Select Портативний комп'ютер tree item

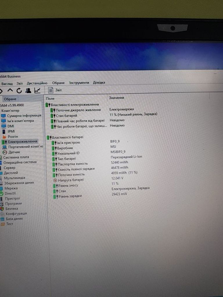[x=23, y=147]
